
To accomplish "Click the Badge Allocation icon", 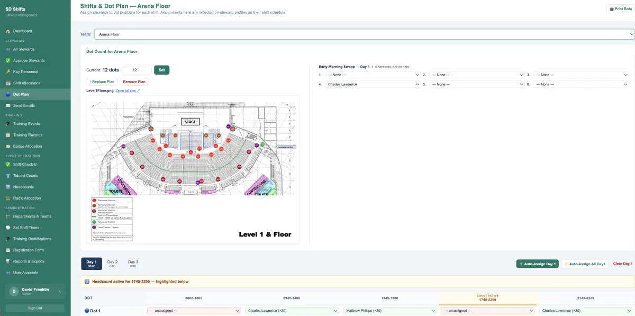I will (8, 146).
